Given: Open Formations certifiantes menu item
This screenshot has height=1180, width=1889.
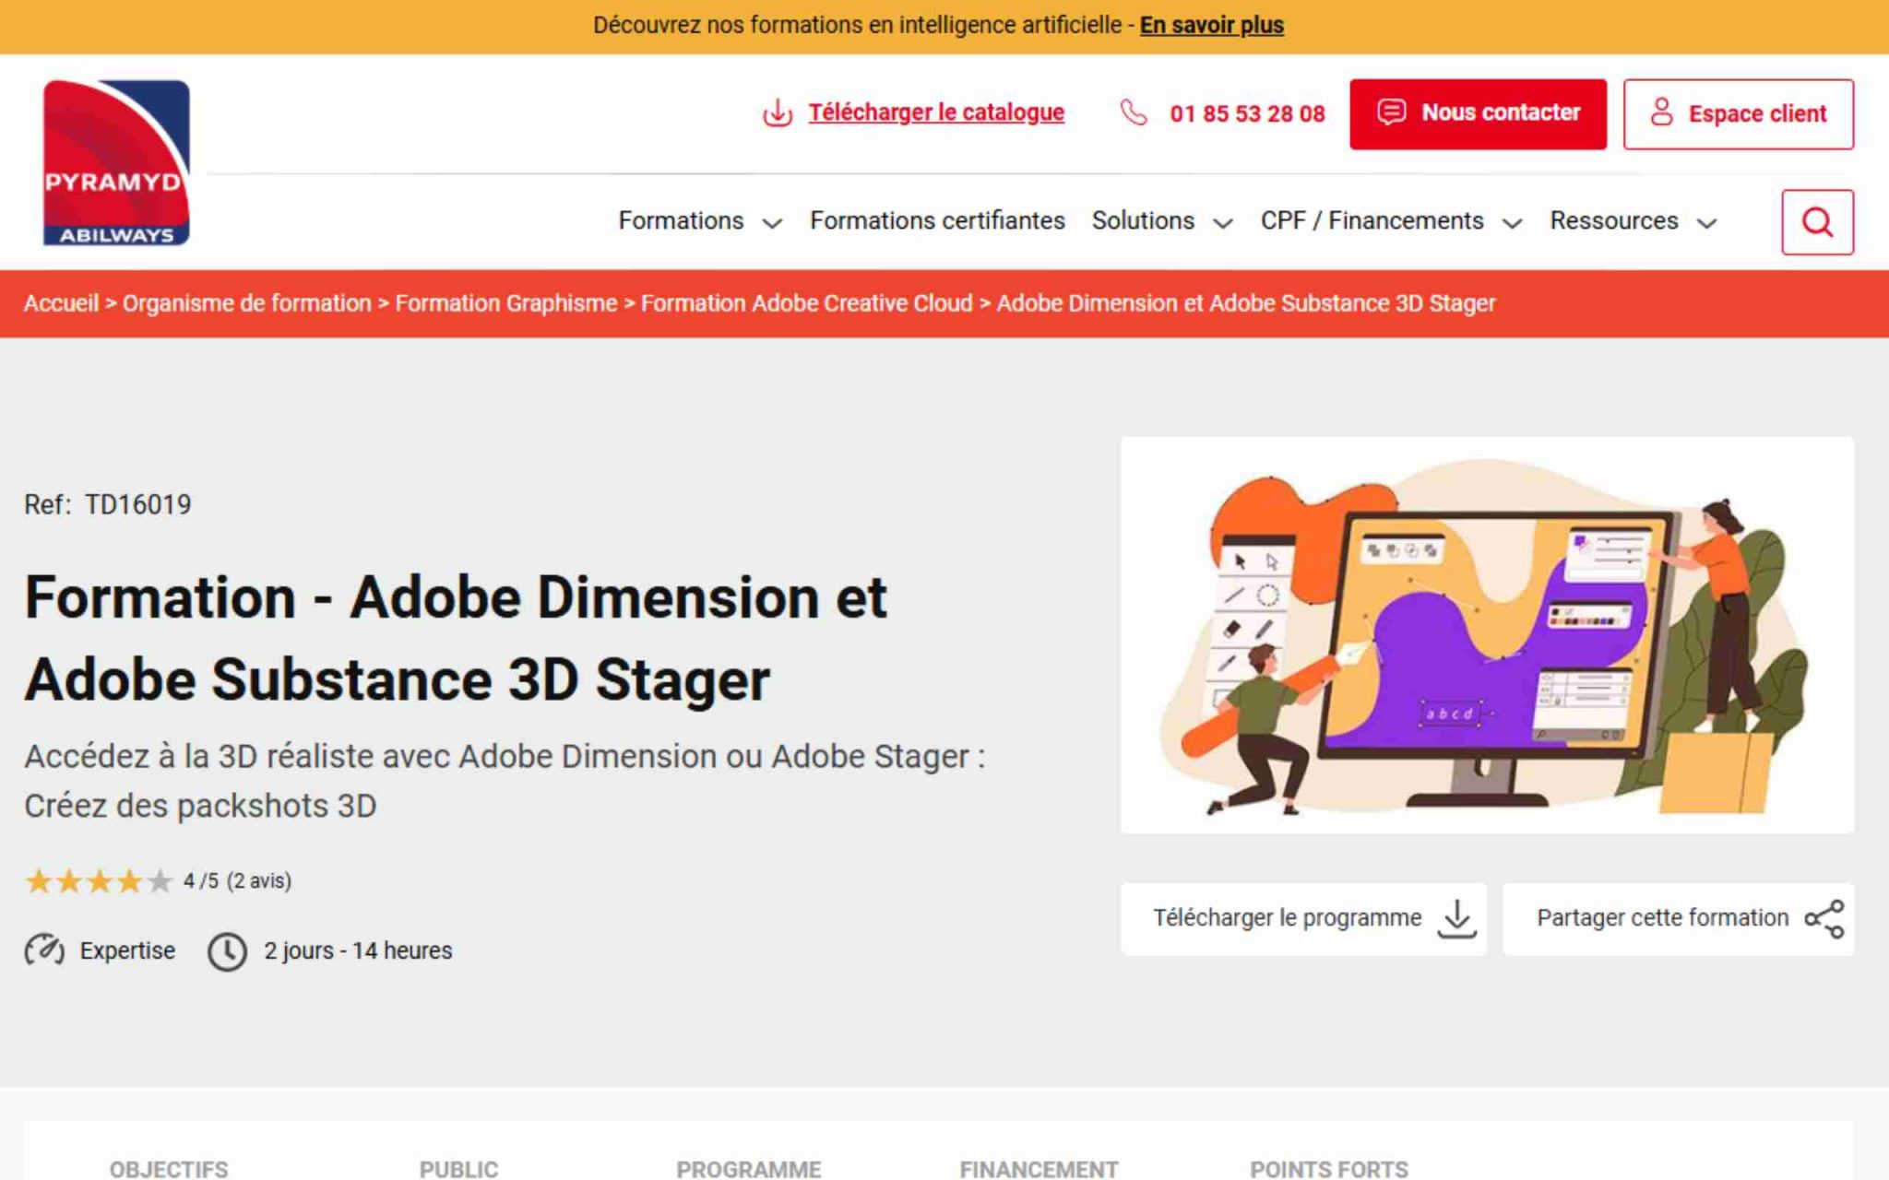Looking at the screenshot, I should [x=937, y=221].
